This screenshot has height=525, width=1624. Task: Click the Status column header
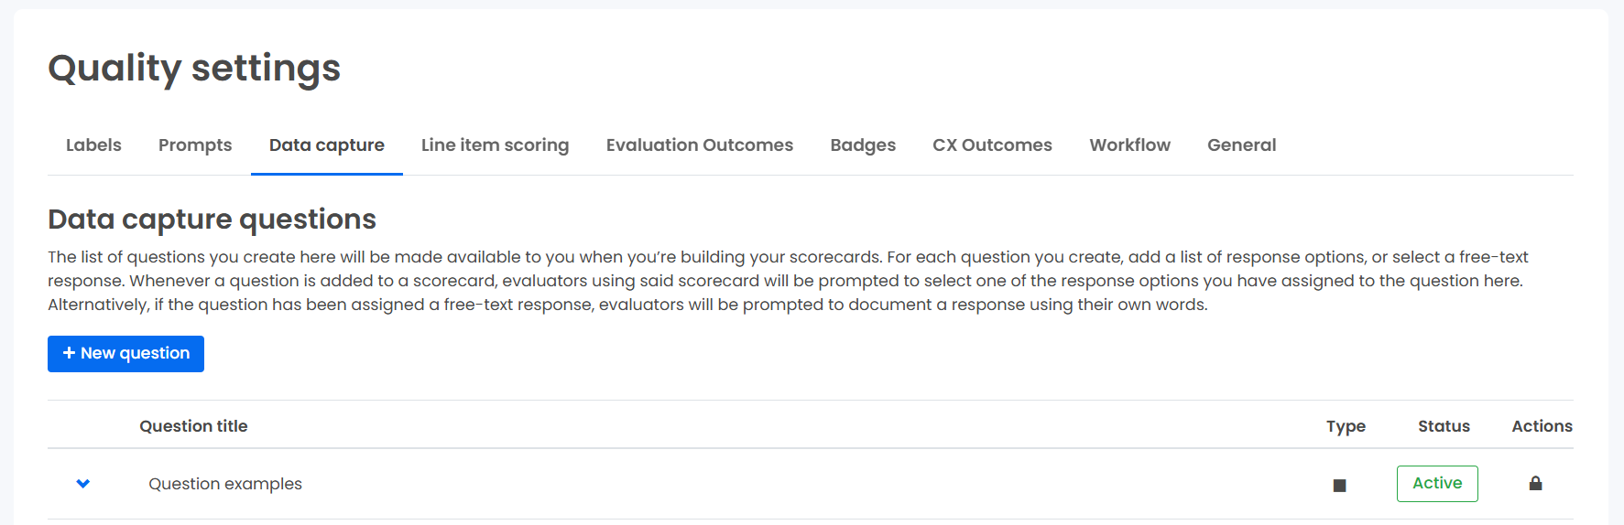[x=1444, y=426]
